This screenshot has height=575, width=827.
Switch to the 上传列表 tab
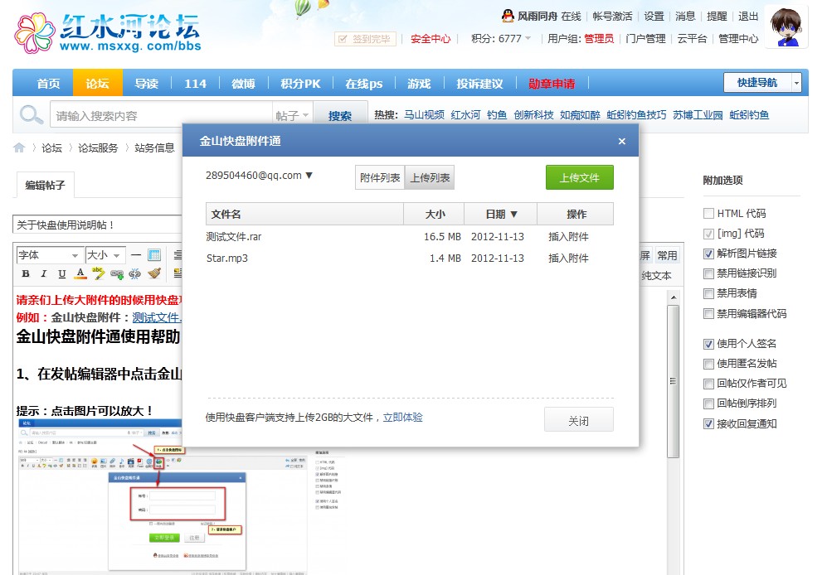tap(430, 177)
